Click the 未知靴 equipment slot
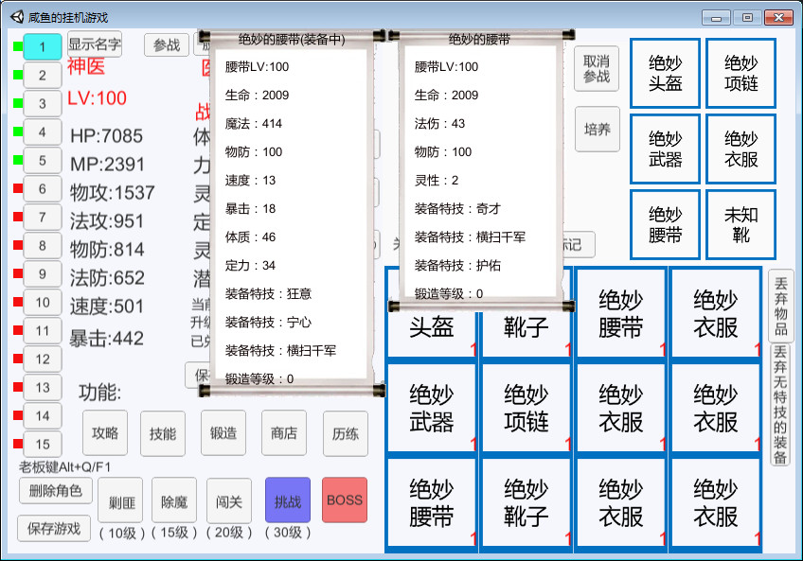Image resolution: width=803 pixels, height=561 pixels. click(741, 224)
